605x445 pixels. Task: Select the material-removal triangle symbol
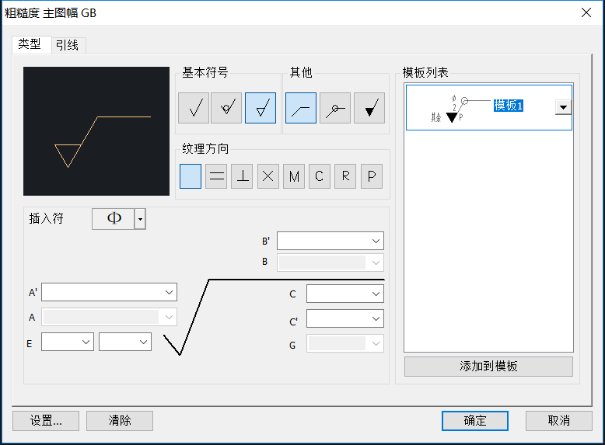point(261,108)
